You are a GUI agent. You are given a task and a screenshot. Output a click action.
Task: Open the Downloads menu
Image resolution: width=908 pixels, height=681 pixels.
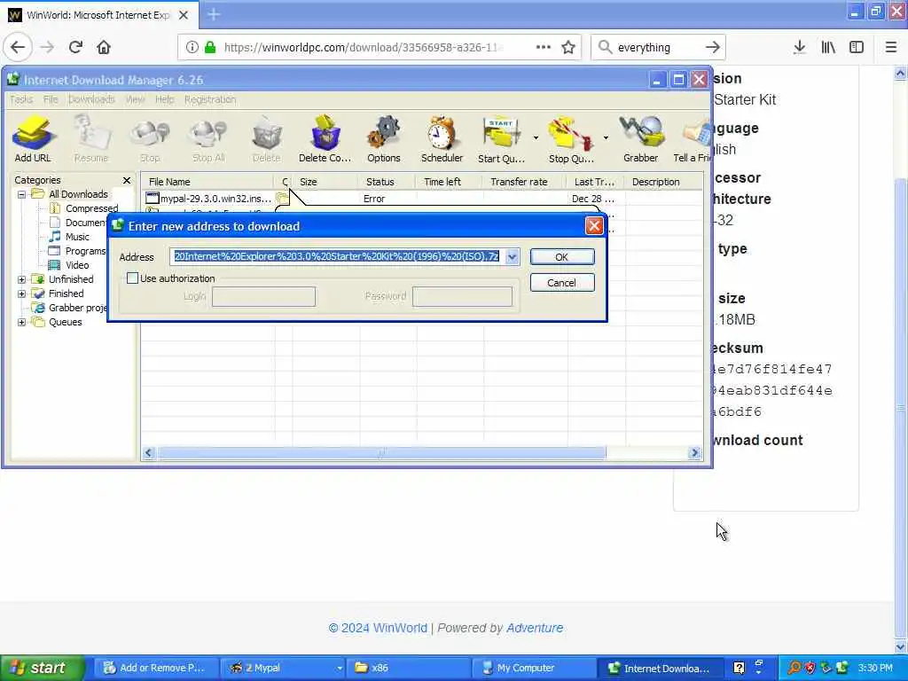(91, 99)
